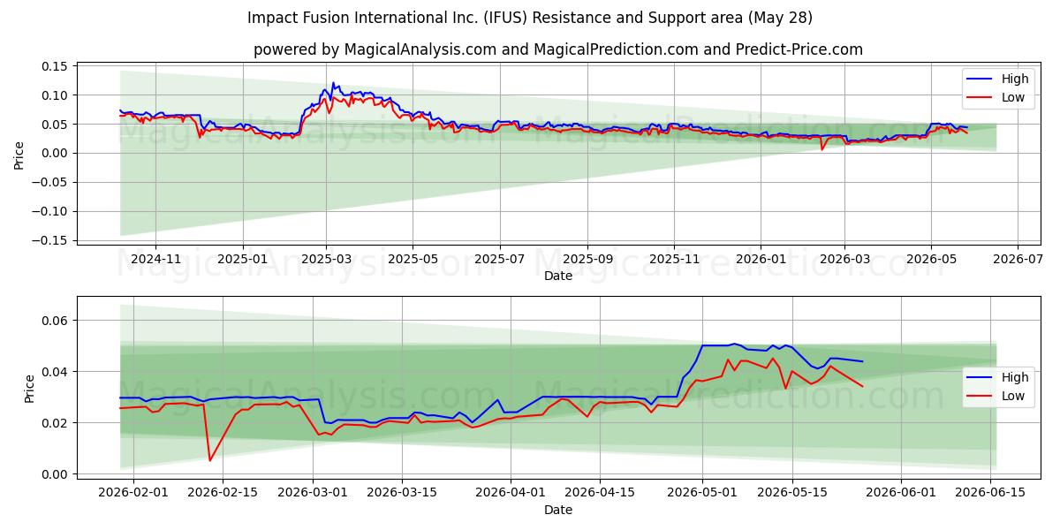Click the 2026-05-01 tick label
Image resolution: width=1060 pixels, height=530 pixels.
point(702,493)
